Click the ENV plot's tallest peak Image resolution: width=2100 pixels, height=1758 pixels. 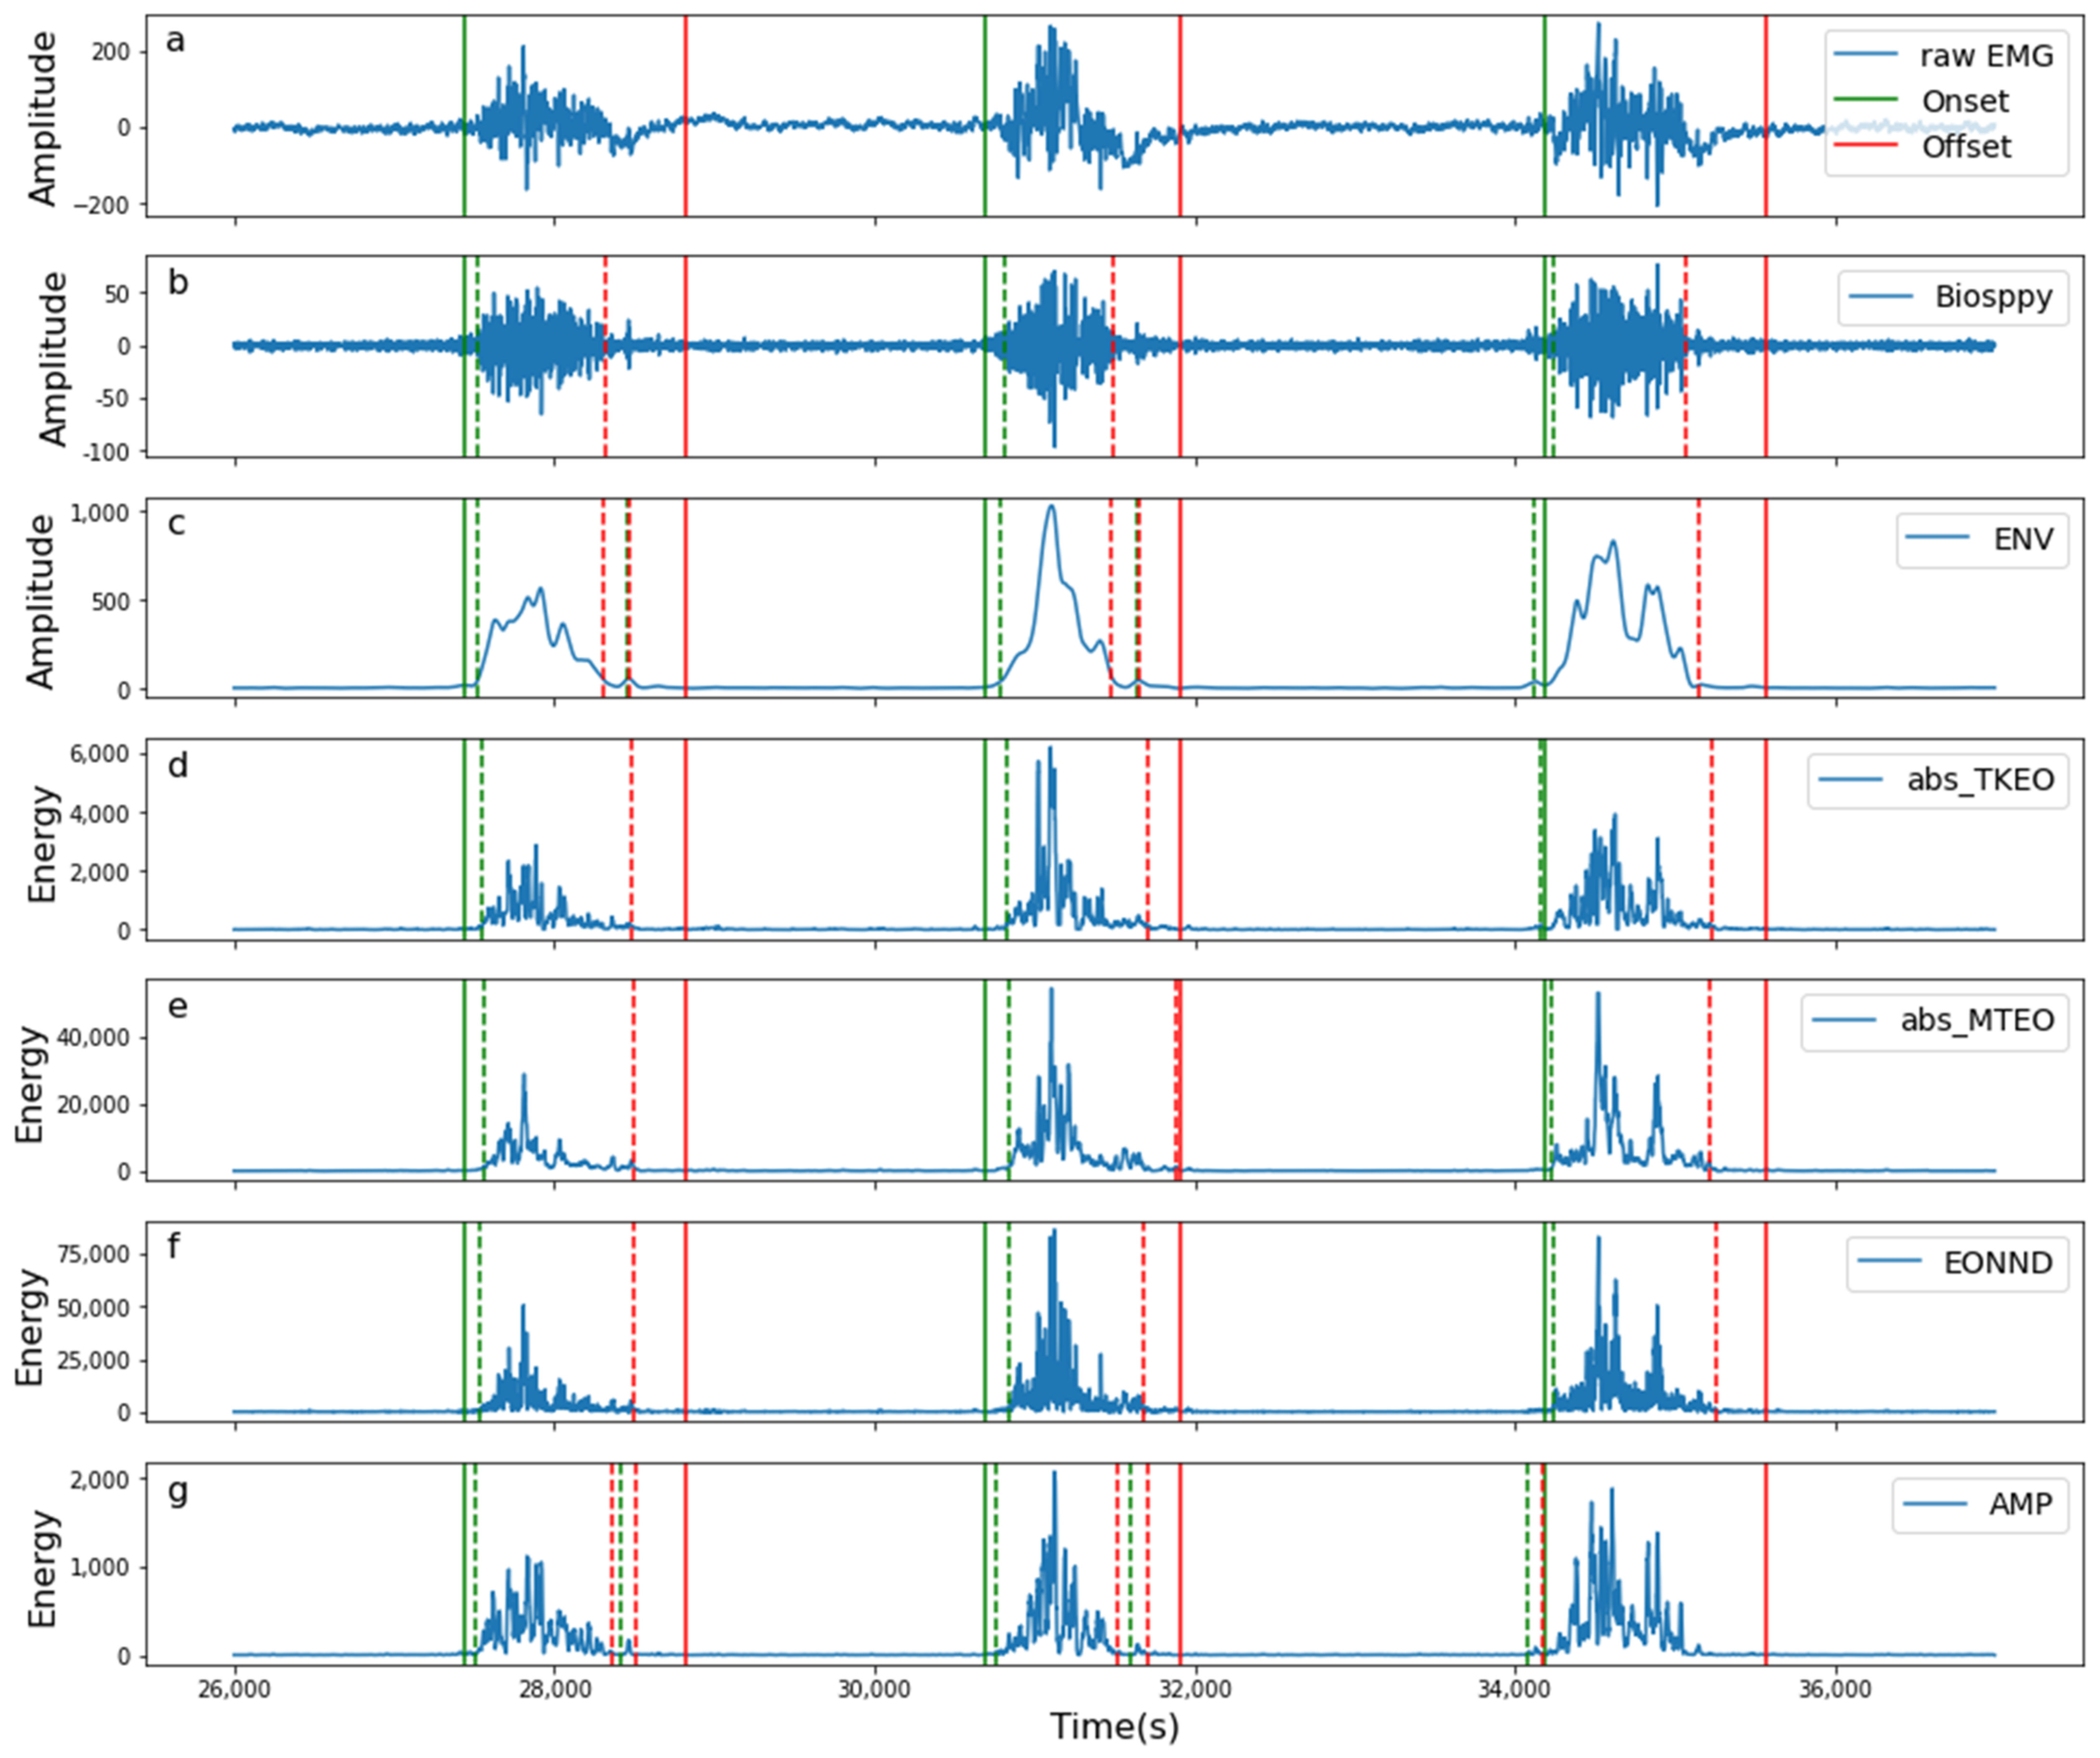tap(1051, 507)
